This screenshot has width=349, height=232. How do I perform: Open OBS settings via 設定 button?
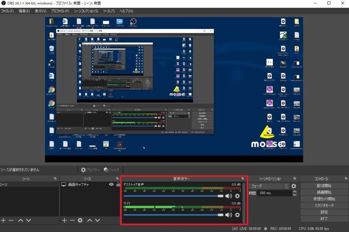click(324, 212)
